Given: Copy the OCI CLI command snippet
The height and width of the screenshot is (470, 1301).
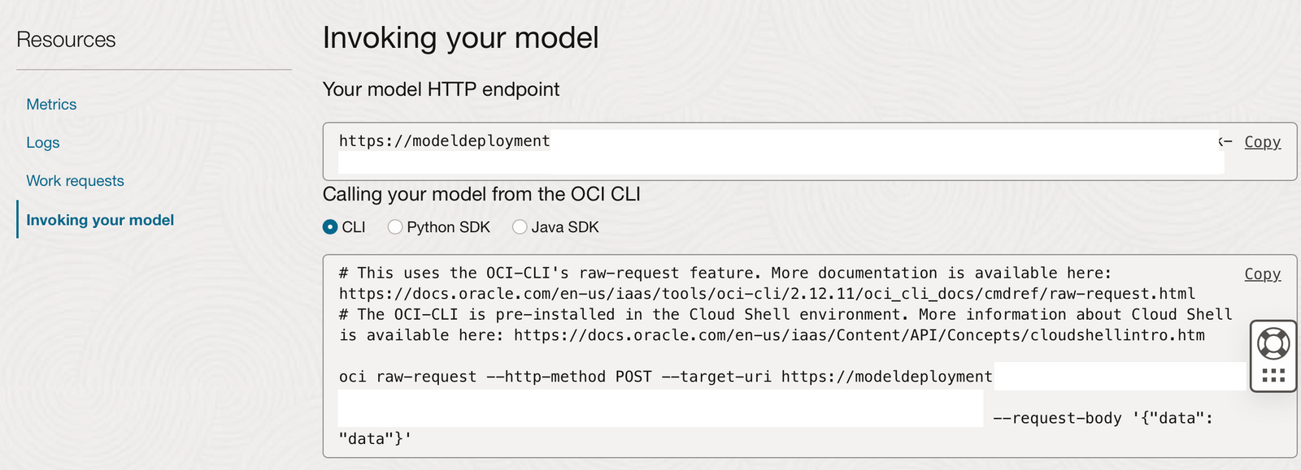Looking at the screenshot, I should click(1262, 274).
